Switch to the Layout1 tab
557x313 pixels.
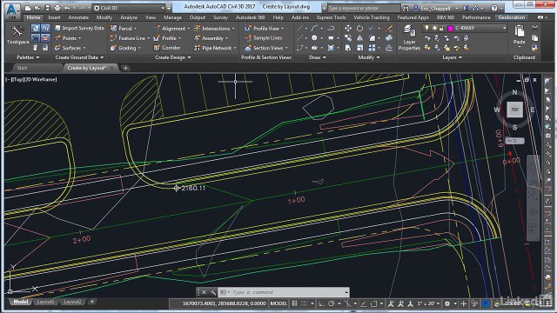pos(45,302)
